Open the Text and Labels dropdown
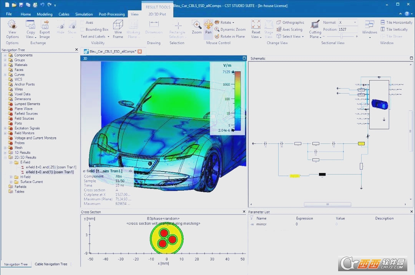Viewport: 415px width, 275px height. click(x=95, y=36)
